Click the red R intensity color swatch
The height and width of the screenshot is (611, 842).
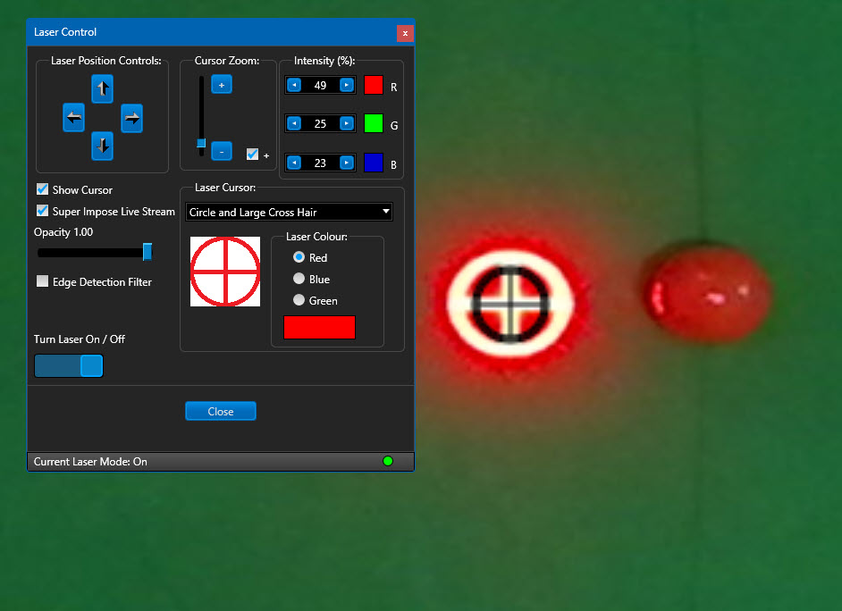click(x=374, y=85)
